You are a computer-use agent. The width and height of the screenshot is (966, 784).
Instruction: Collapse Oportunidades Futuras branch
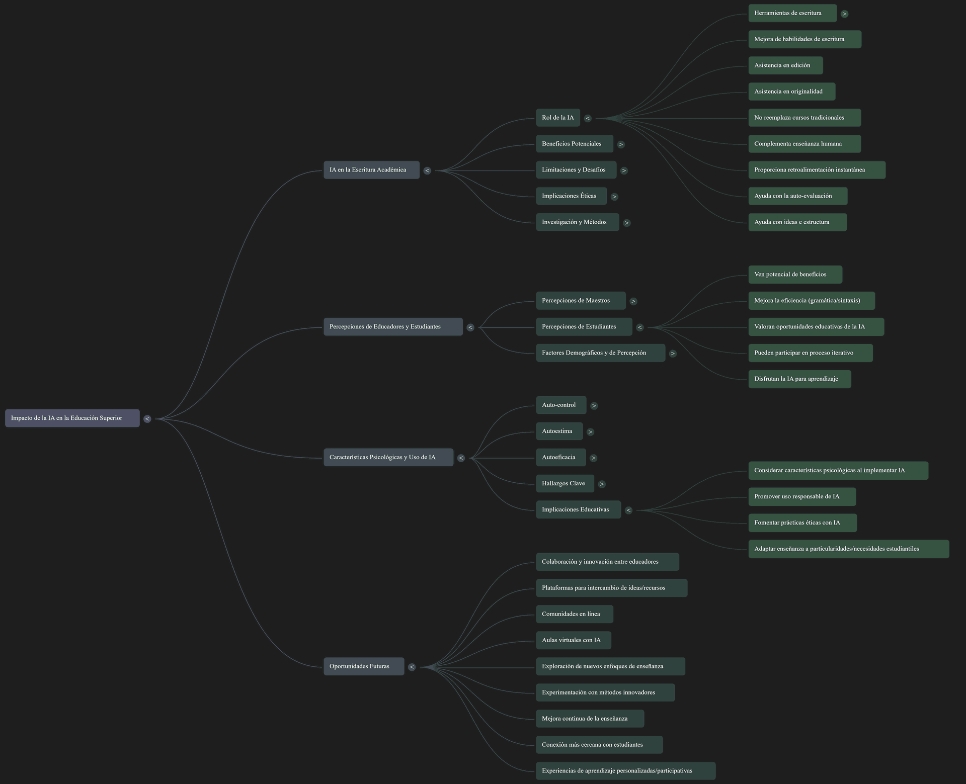point(412,667)
